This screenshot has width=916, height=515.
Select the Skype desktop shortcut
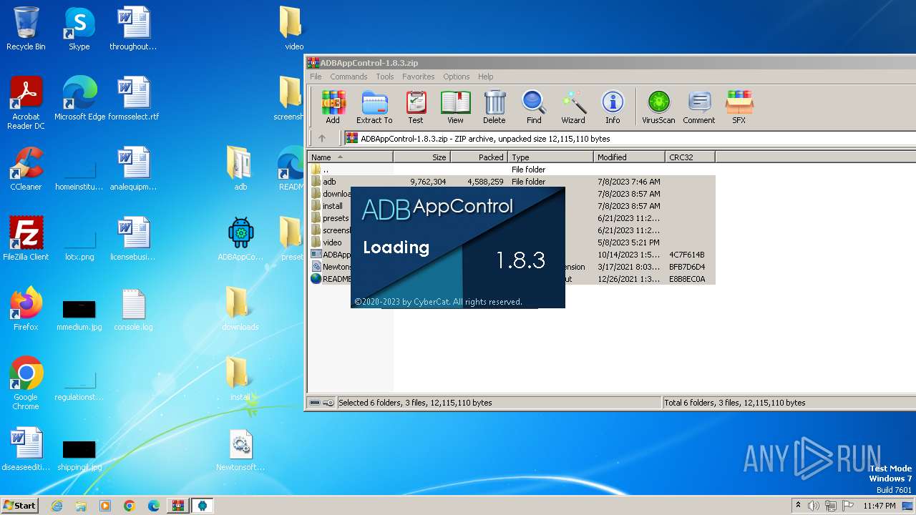coord(79,29)
